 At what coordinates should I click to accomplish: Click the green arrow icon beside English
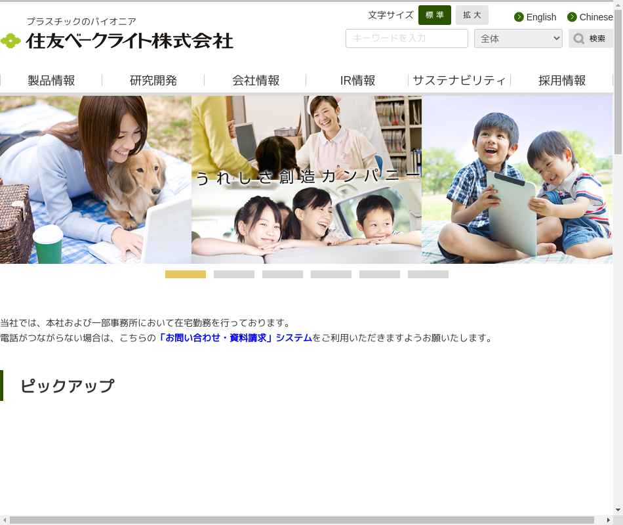519,17
